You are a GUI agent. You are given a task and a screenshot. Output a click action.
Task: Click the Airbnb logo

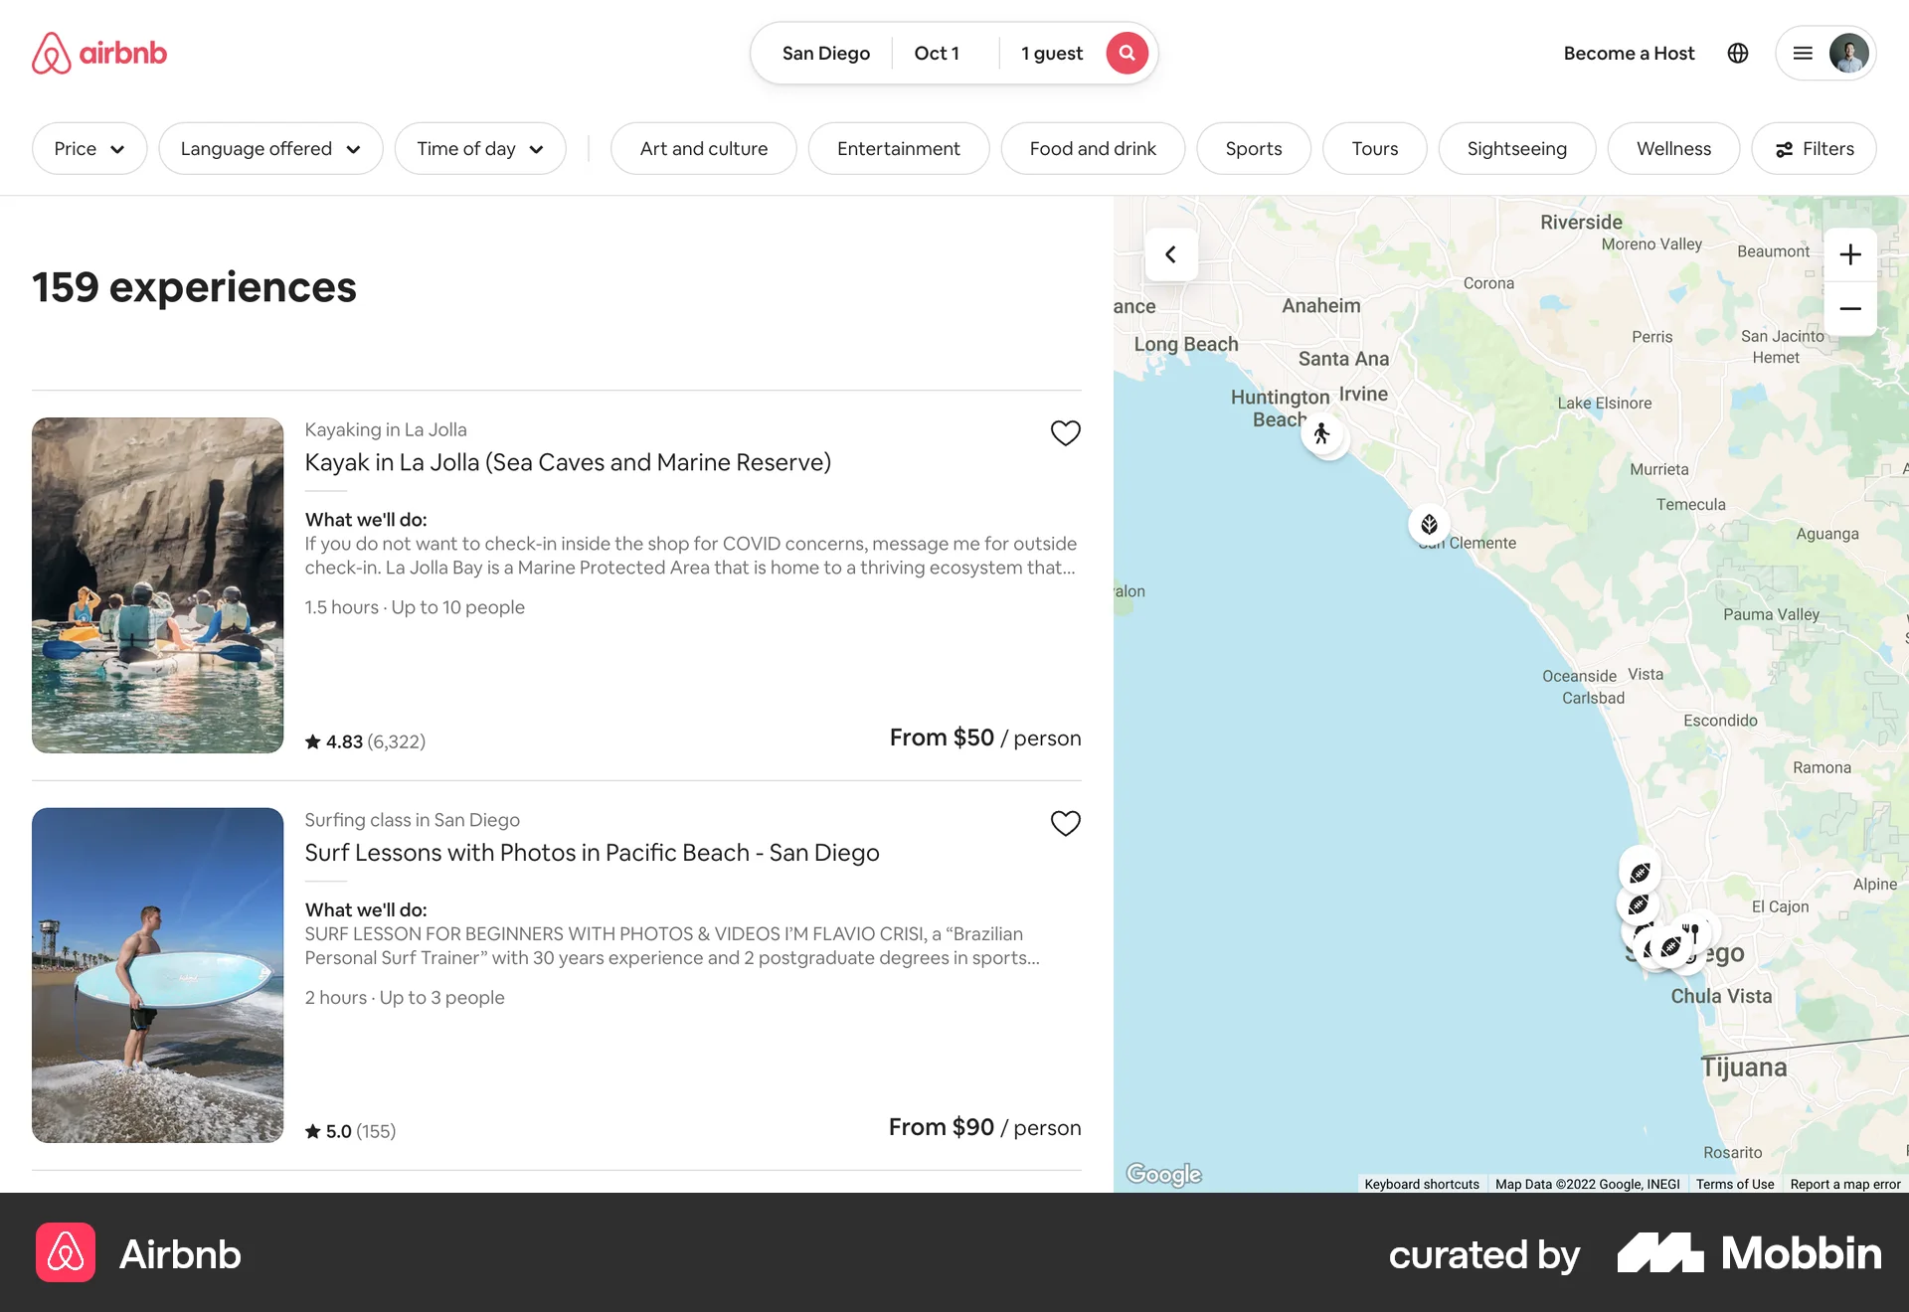(x=98, y=53)
